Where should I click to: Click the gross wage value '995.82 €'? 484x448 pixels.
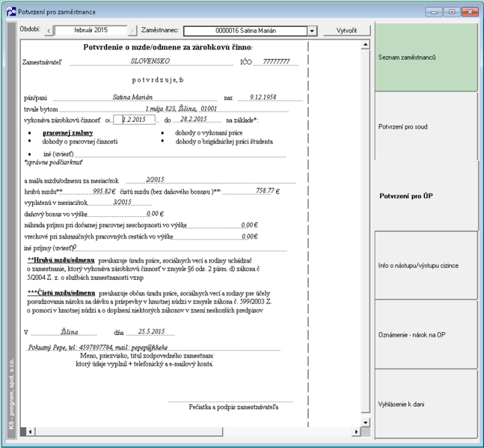104,191
